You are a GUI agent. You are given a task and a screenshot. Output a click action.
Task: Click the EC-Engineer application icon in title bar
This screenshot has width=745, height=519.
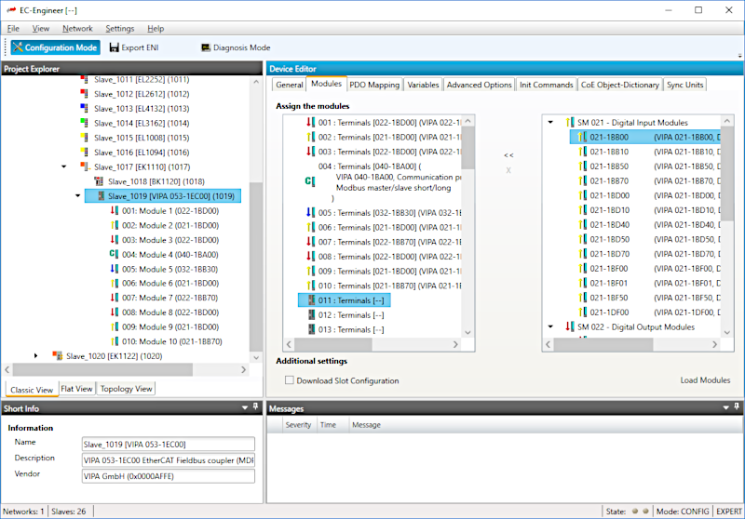11,10
